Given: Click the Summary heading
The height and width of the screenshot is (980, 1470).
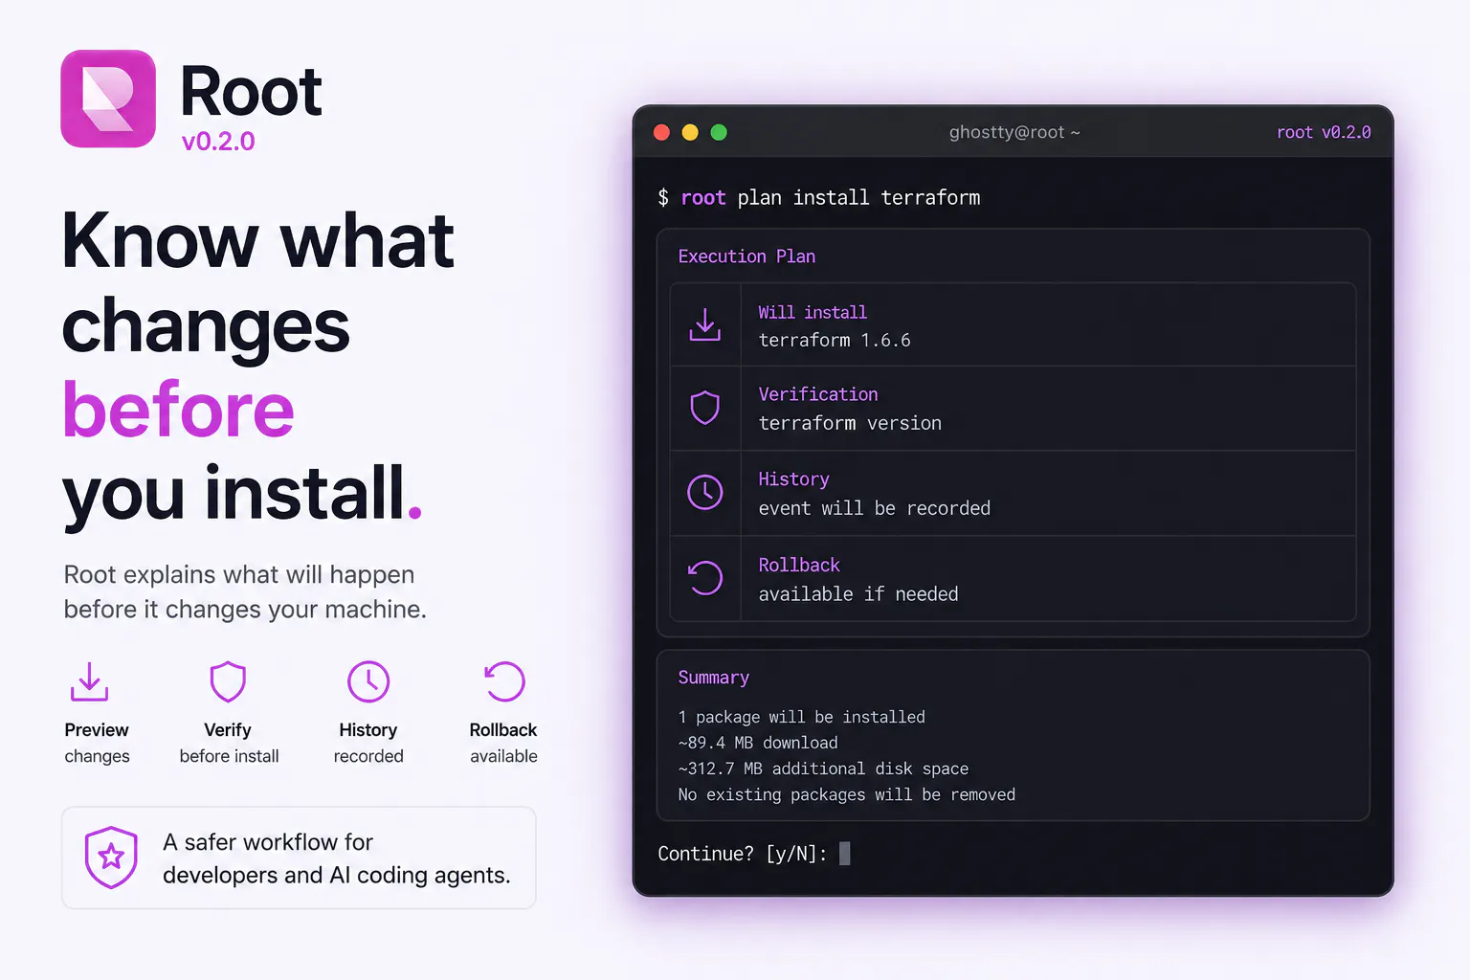Looking at the screenshot, I should 714,678.
